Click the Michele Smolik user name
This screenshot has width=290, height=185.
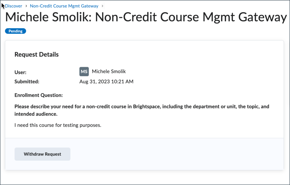click(109, 71)
